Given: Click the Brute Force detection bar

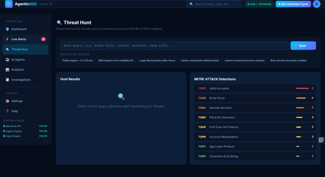Looking at the screenshot, I should (x=302, y=98).
